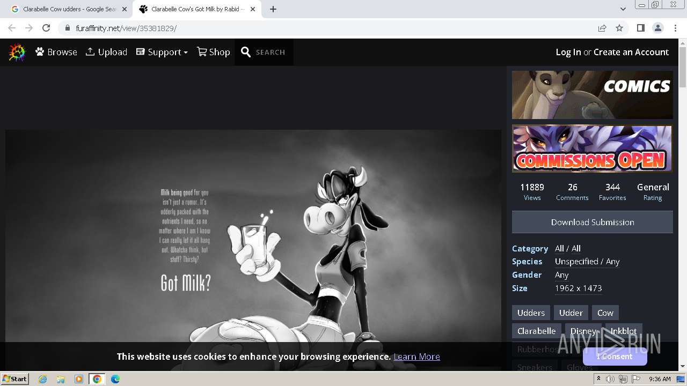This screenshot has height=386, width=687.
Task: Open a new browser tab
Action: (273, 9)
